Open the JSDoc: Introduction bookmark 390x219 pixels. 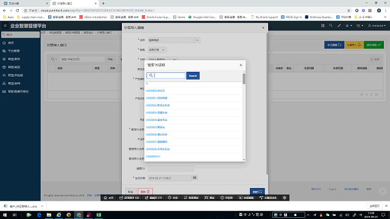coord(93,17)
